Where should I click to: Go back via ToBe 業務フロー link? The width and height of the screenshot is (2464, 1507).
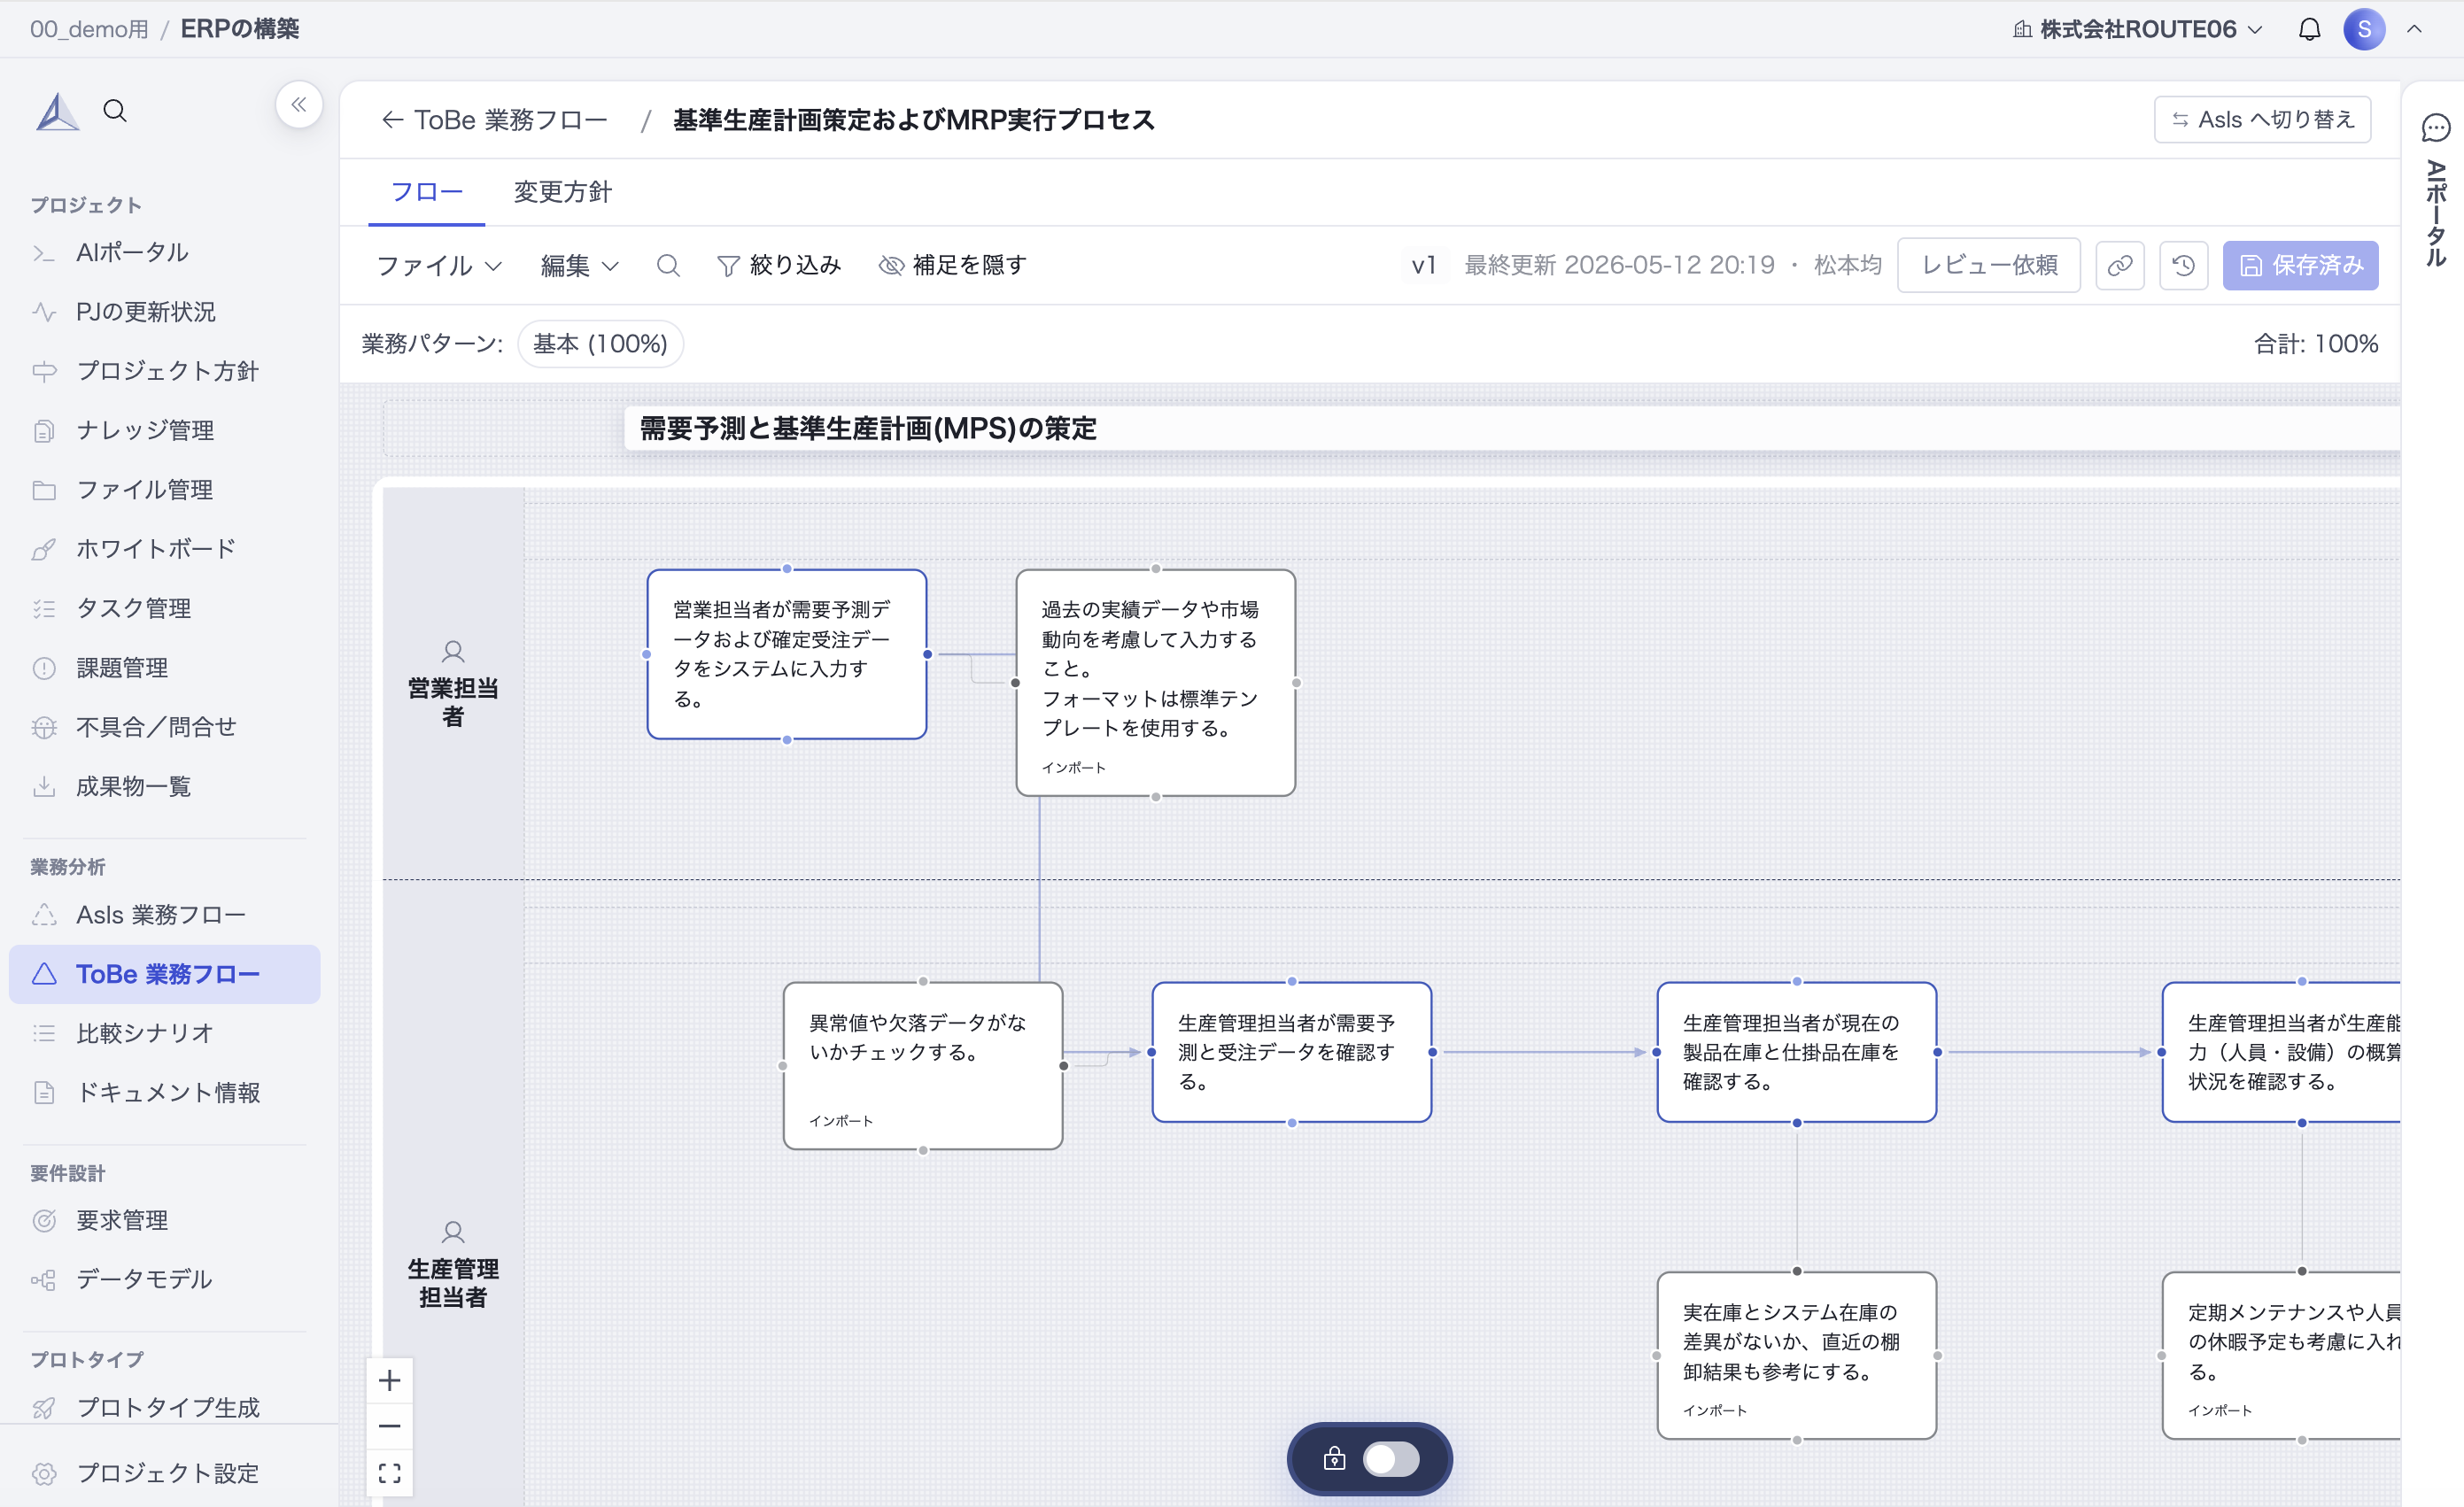coord(493,120)
